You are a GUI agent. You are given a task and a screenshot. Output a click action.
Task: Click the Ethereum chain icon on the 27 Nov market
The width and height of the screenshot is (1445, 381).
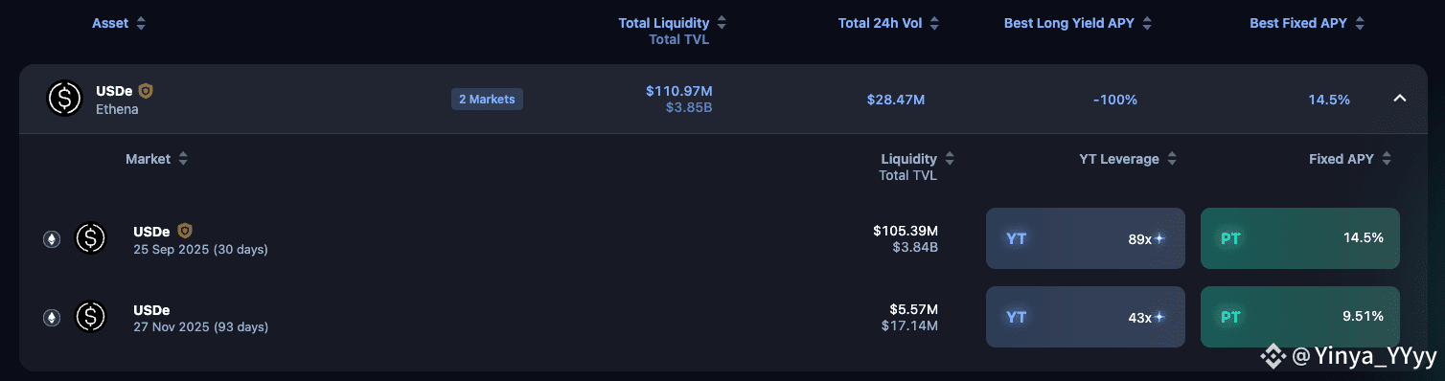[52, 317]
